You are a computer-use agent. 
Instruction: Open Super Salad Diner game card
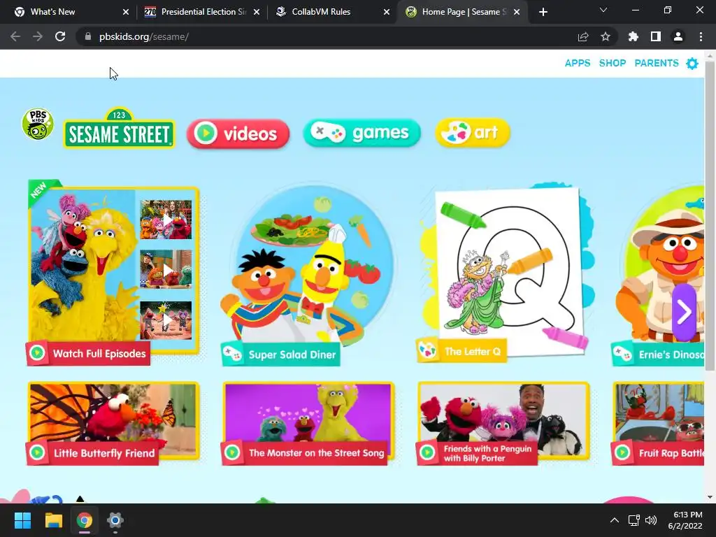coord(308,274)
